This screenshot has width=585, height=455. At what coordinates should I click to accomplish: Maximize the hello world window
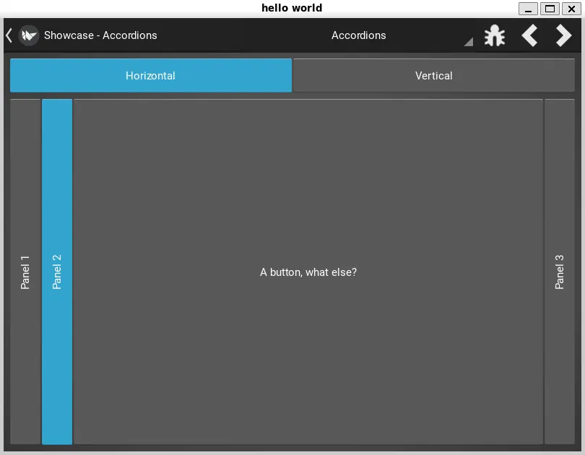click(550, 9)
